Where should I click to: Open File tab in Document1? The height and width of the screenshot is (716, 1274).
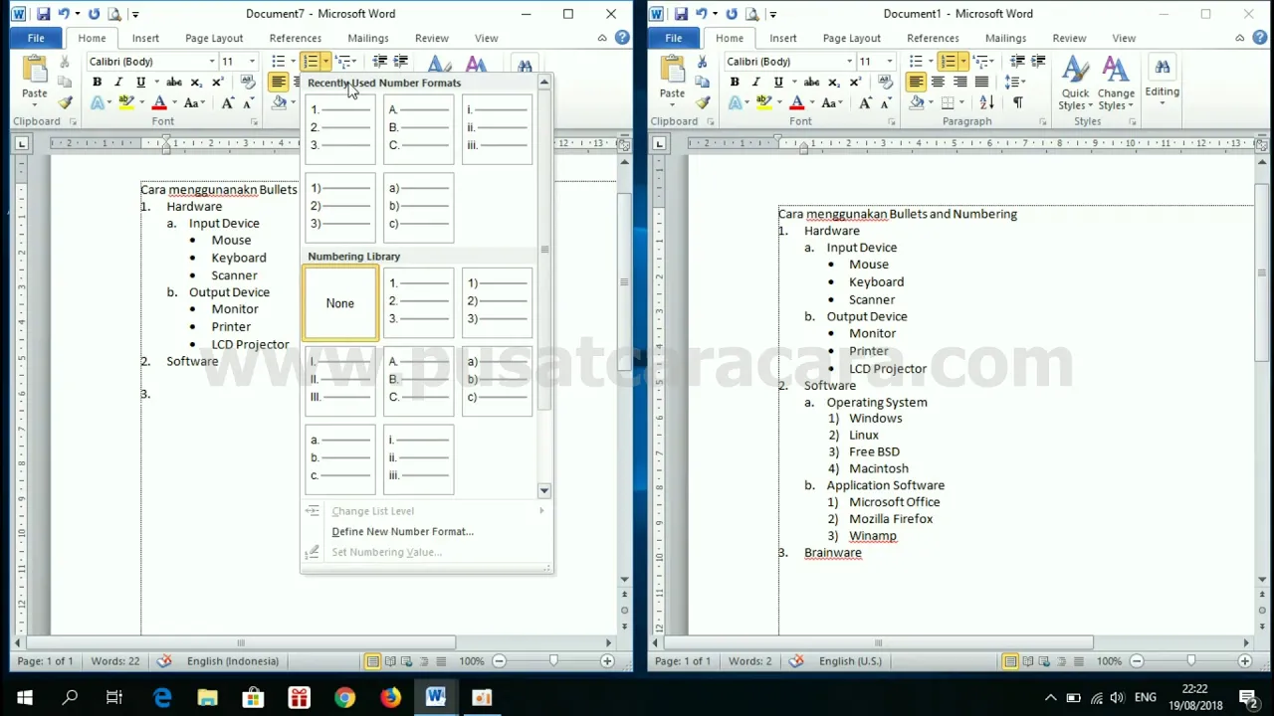click(x=673, y=38)
